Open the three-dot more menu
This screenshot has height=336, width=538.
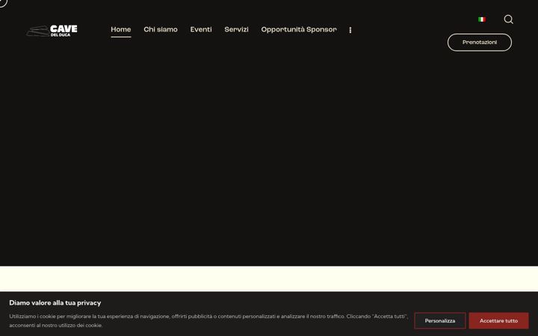350,30
